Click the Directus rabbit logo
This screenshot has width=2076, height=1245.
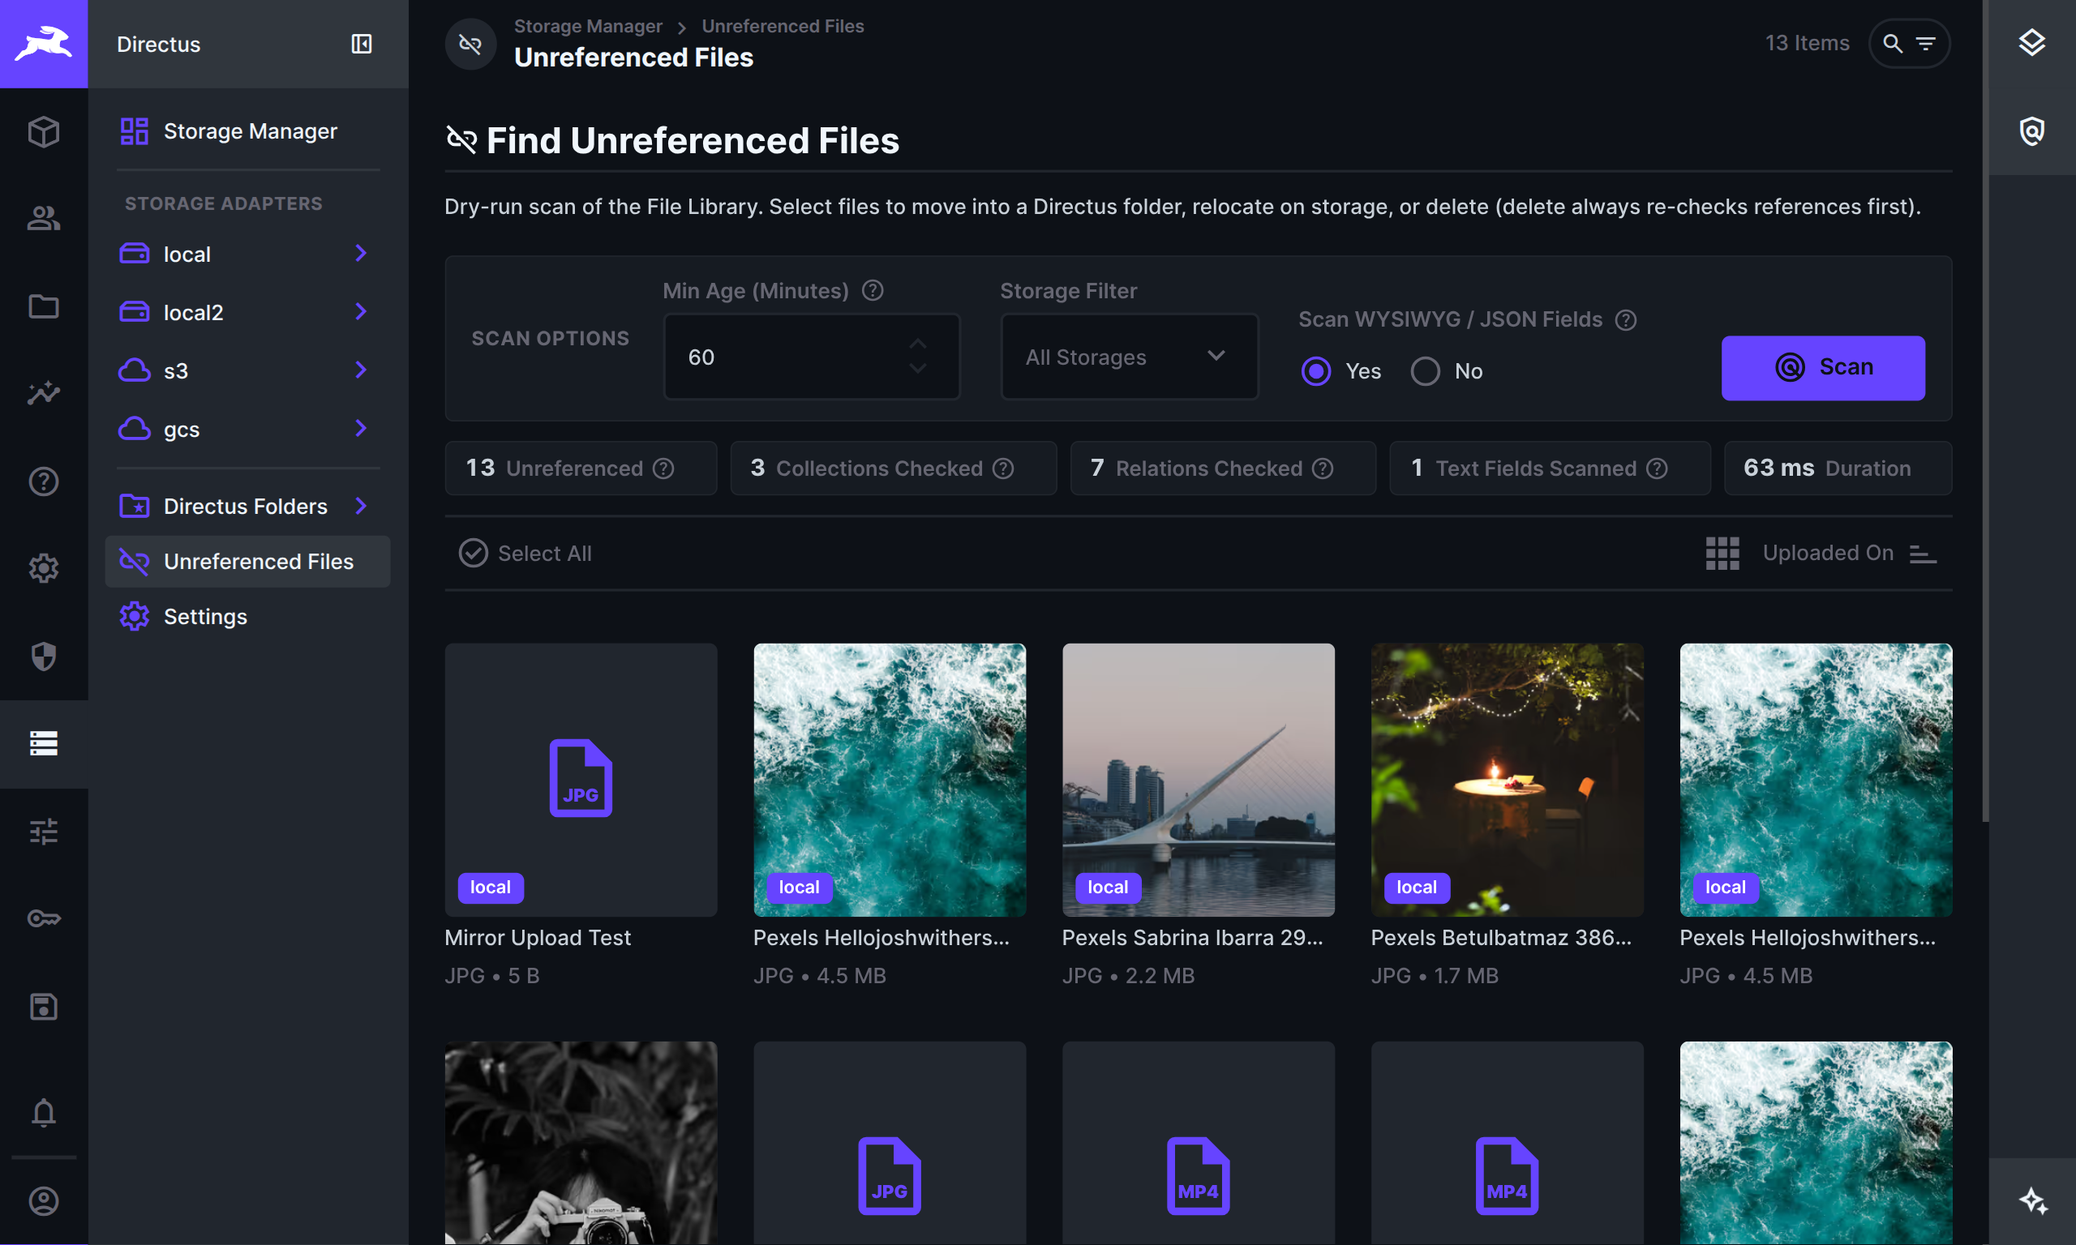(x=44, y=44)
